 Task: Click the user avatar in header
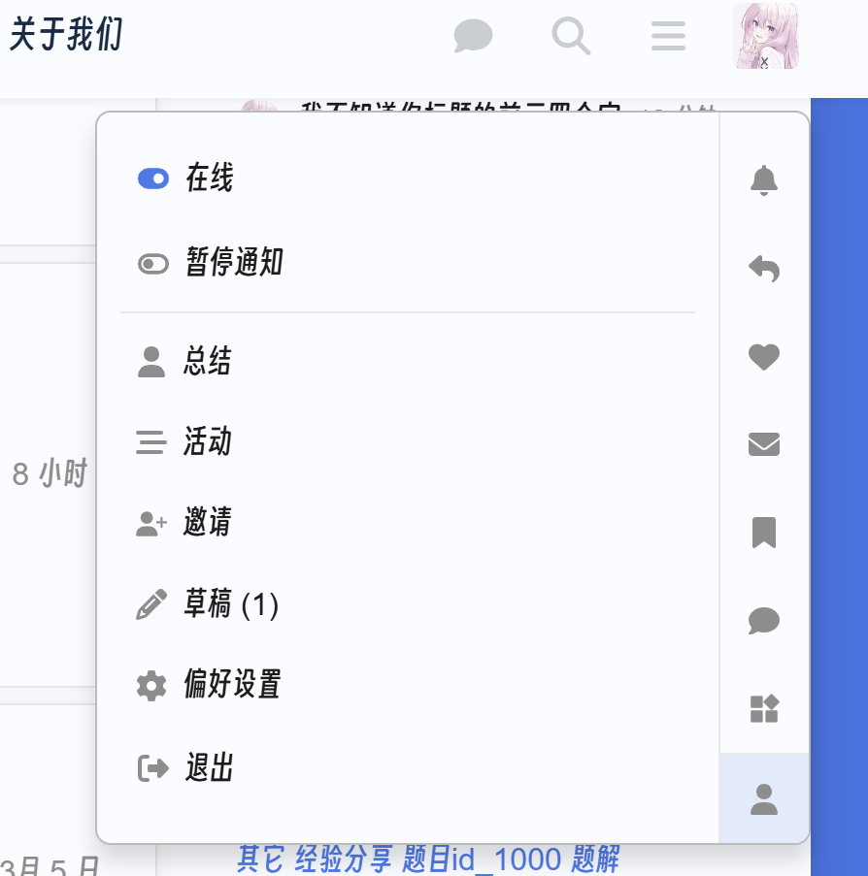(x=766, y=36)
